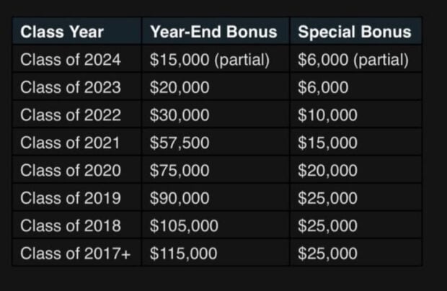
Task: Click the Class of 2023 cell
Action: tap(71, 88)
